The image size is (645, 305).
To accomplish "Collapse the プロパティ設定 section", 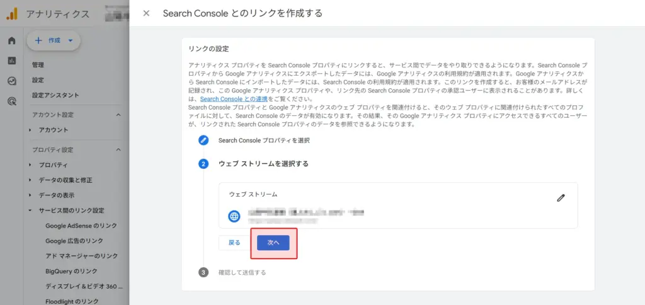I will tap(118, 150).
